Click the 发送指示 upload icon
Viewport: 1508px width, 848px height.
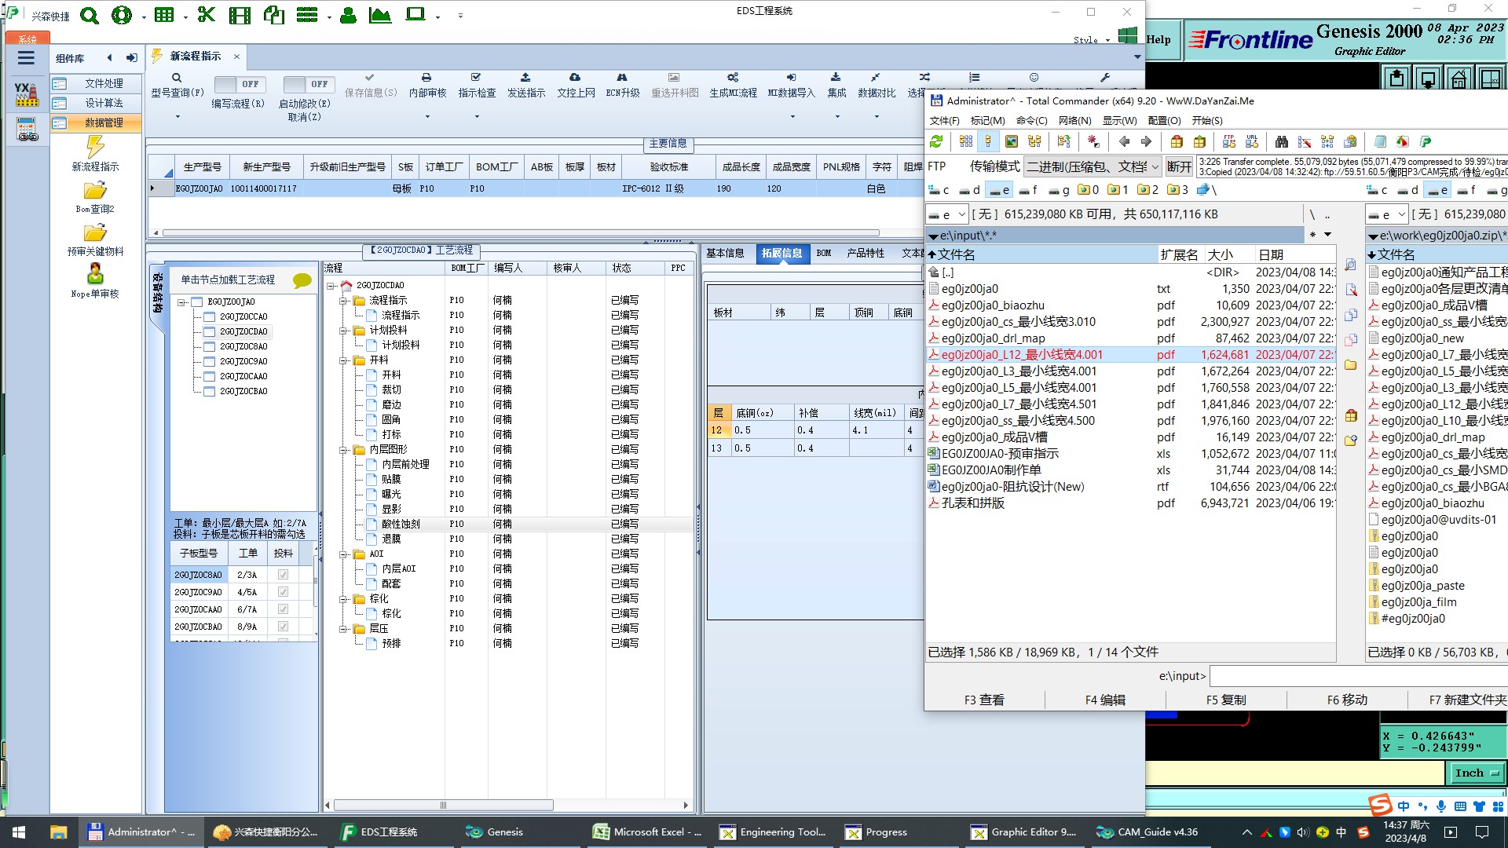click(x=525, y=78)
